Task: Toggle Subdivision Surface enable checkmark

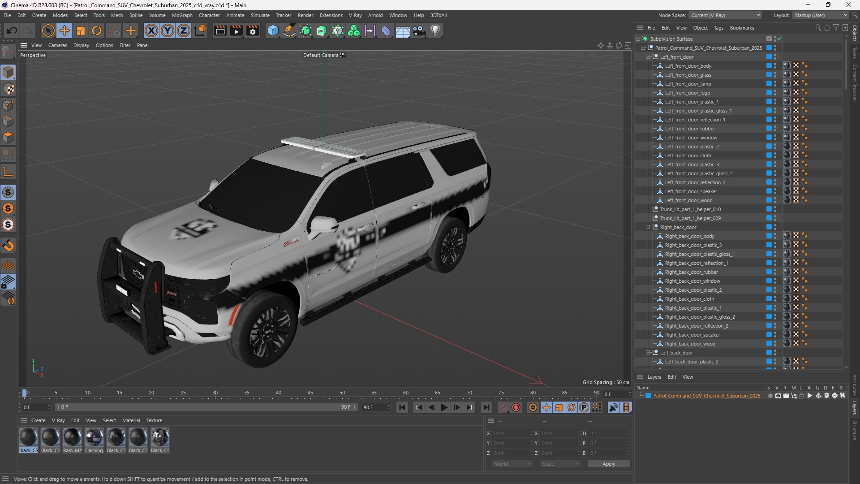Action: (x=779, y=39)
